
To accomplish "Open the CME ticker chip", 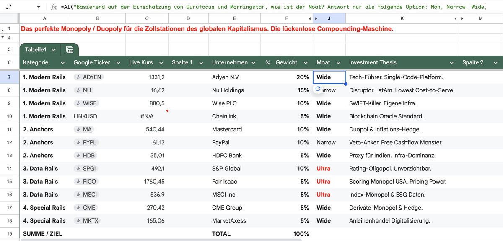I will click(86, 207).
